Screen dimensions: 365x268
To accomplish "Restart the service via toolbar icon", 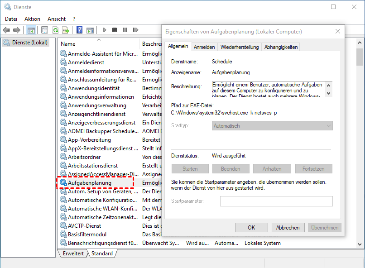I will [135, 30].
